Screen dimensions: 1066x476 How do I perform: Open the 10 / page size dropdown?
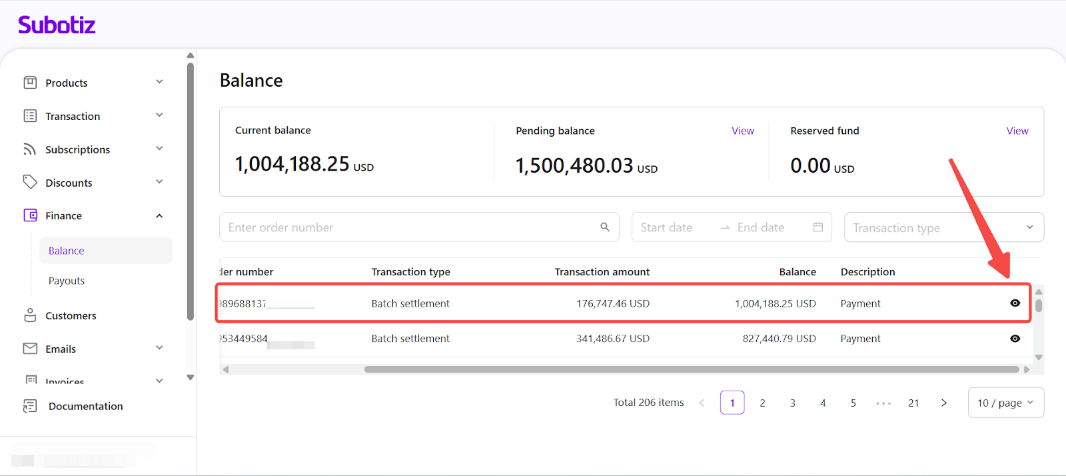tap(1005, 403)
